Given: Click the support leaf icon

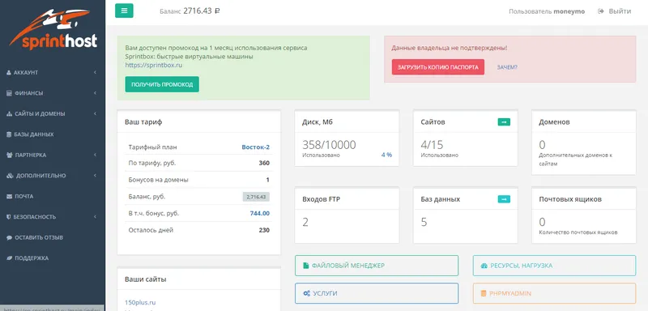Looking at the screenshot, I should pos(9,258).
